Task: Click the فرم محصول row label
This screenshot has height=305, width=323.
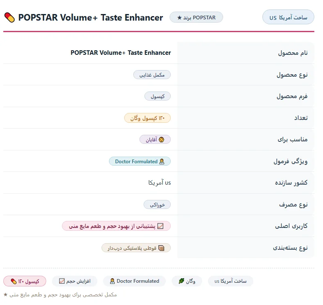Action: tap(292, 96)
